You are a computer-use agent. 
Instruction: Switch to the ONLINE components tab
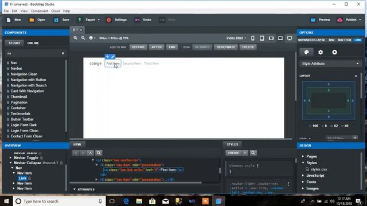(x=33, y=43)
